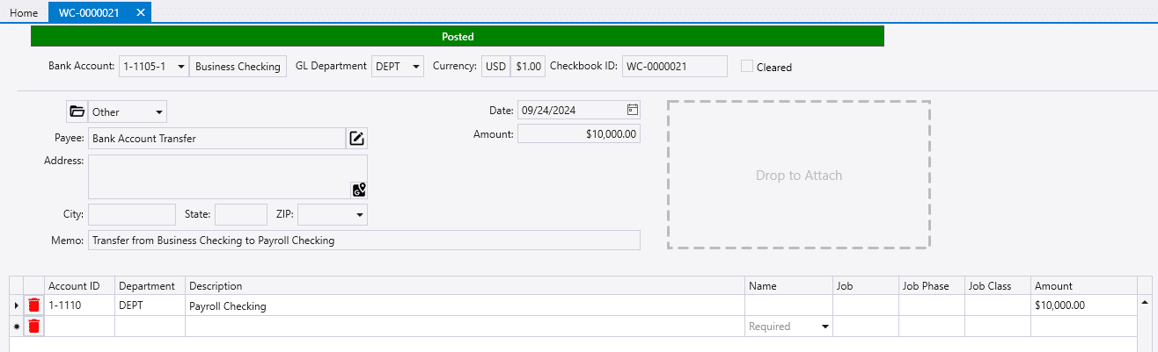Image resolution: width=1158 pixels, height=352 pixels.
Task: Switch to the Home tab
Action: (24, 12)
